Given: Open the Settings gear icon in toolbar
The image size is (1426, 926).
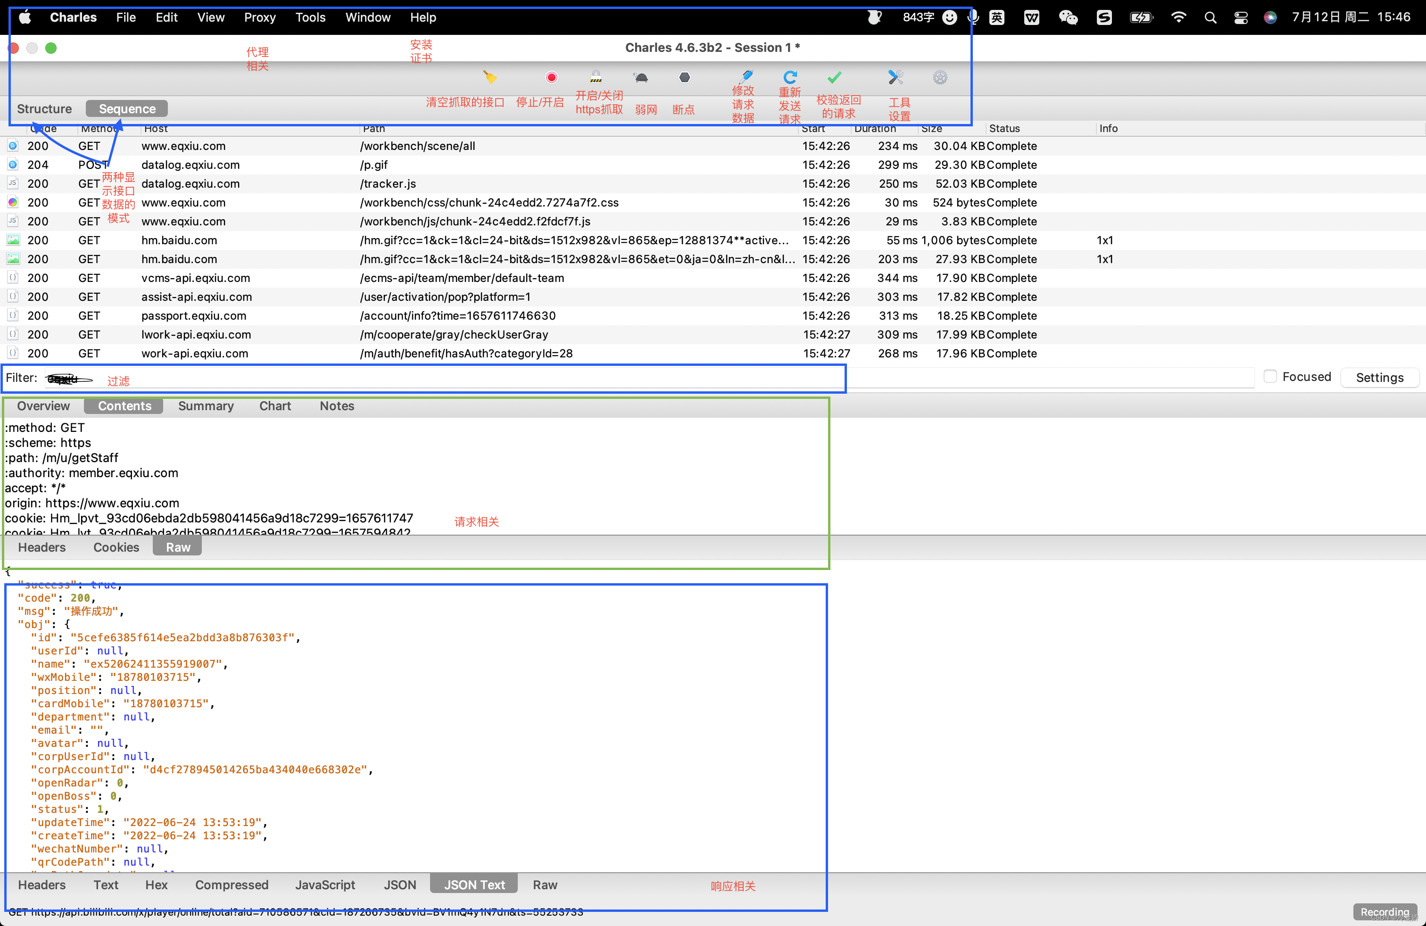Looking at the screenshot, I should (x=940, y=77).
